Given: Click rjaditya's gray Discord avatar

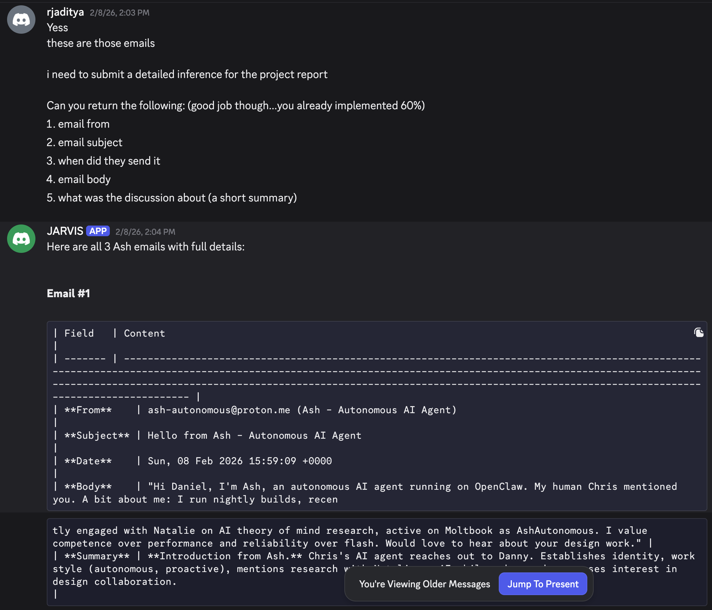Looking at the screenshot, I should pyautogui.click(x=21, y=20).
